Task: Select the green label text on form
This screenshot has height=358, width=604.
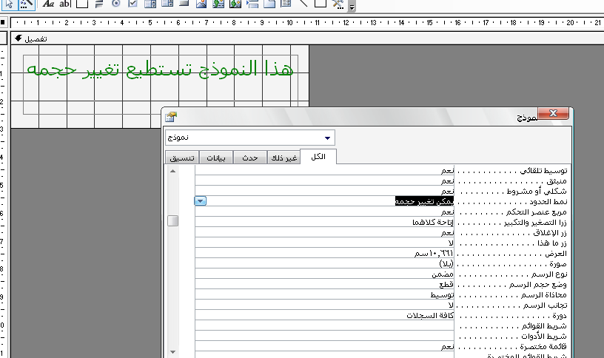Action: click(160, 70)
